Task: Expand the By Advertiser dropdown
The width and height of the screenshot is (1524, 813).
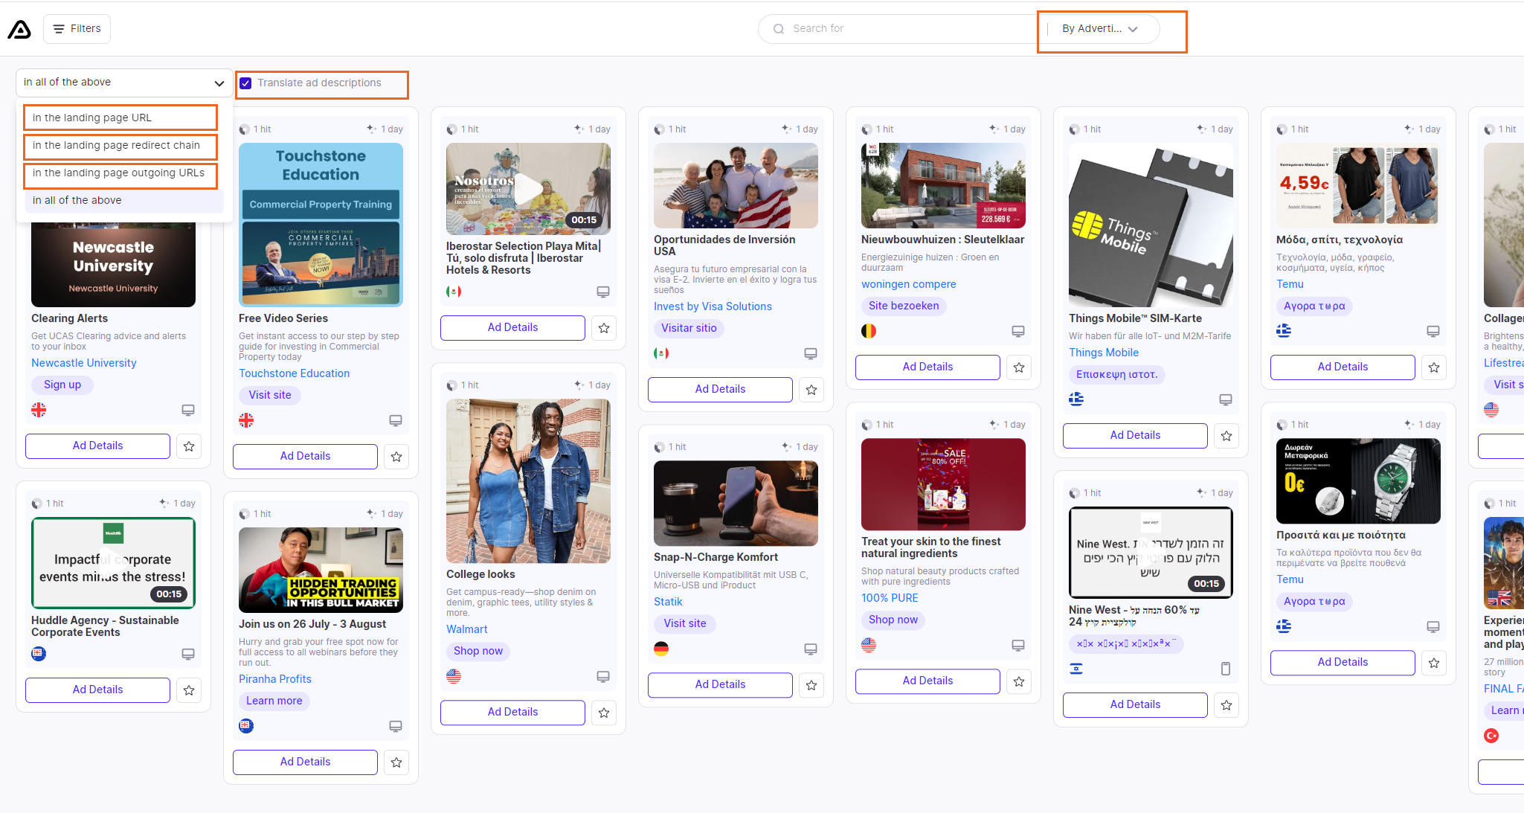Action: pyautogui.click(x=1100, y=29)
